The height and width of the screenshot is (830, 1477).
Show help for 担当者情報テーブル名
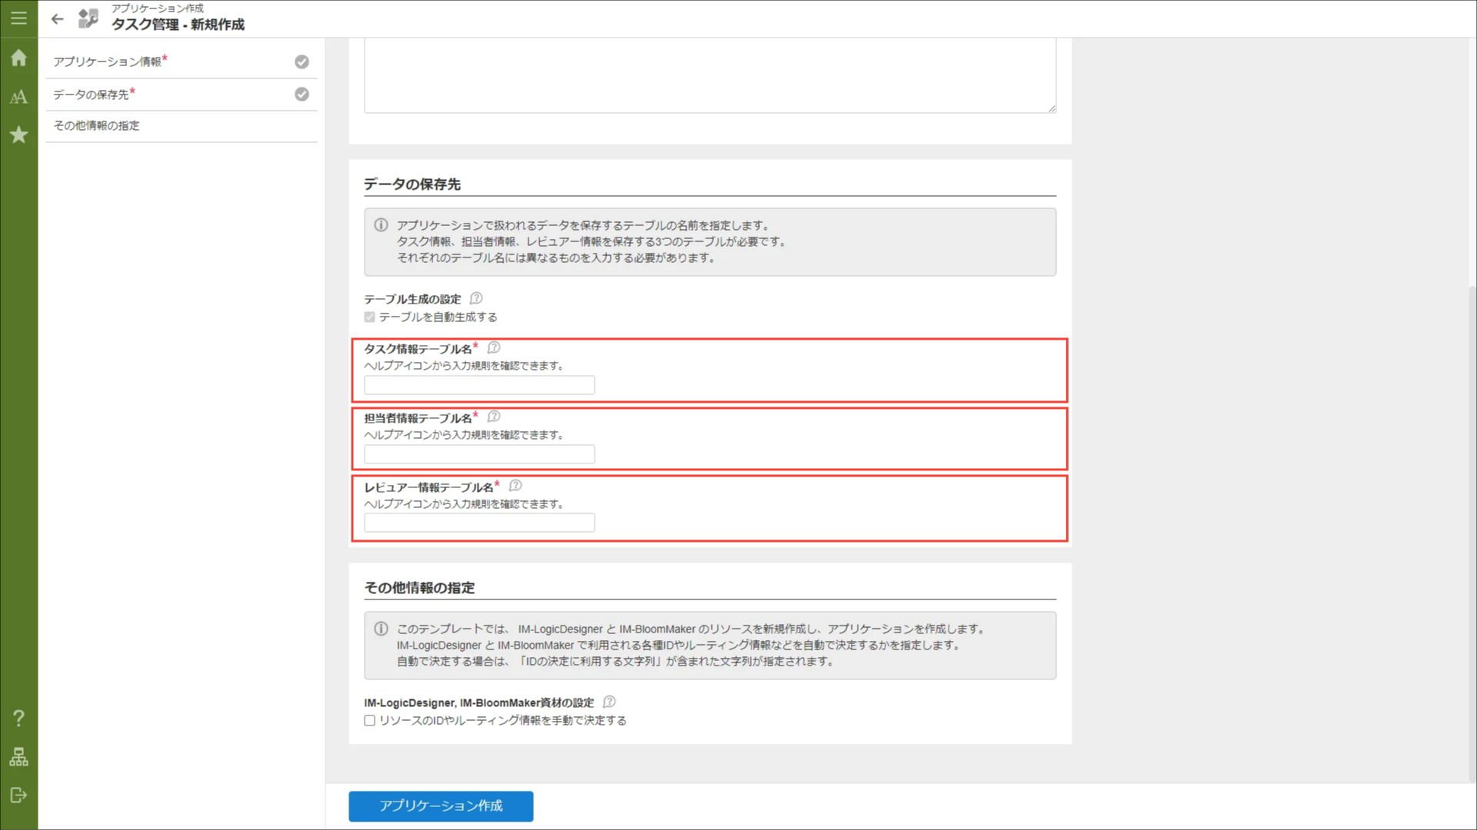pos(494,417)
